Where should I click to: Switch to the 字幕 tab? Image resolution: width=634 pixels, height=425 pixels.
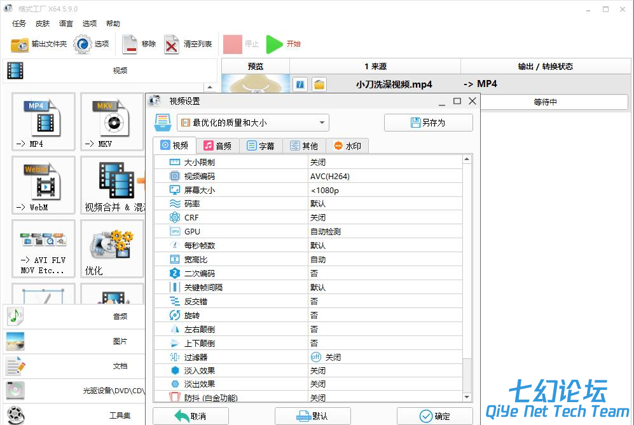coord(261,145)
